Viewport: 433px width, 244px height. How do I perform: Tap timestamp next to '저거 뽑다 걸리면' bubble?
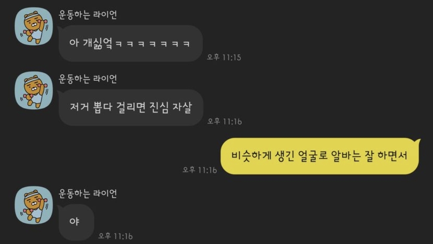click(225, 122)
